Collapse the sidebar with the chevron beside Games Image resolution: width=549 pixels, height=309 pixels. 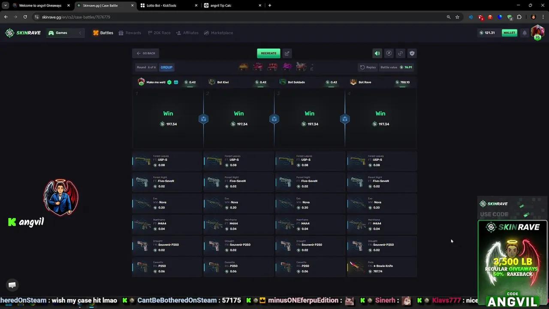(x=80, y=33)
